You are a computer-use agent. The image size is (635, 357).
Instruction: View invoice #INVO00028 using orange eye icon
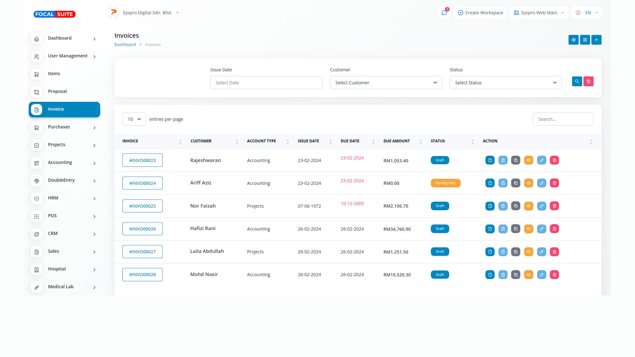coord(529,275)
